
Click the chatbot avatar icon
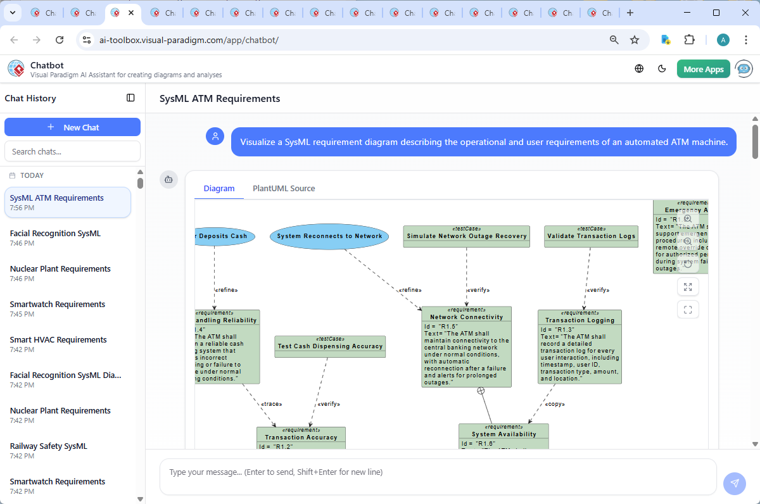coord(744,69)
